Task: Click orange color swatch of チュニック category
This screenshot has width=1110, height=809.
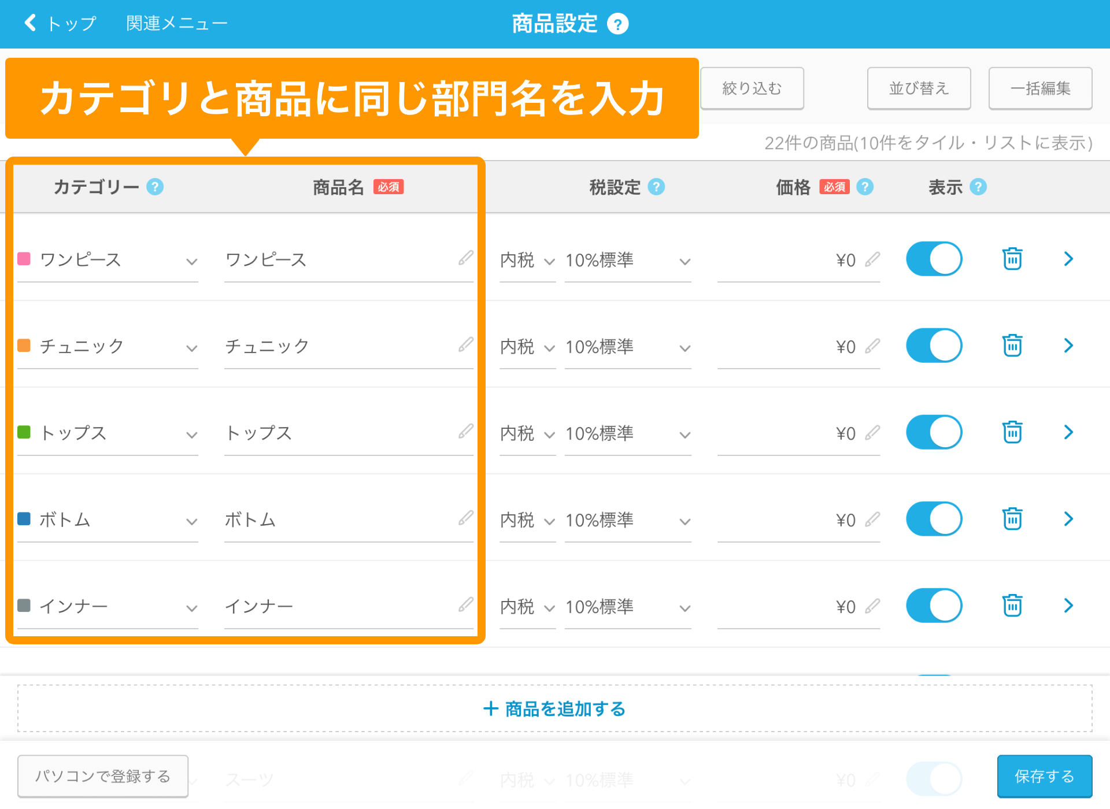Action: (24, 345)
